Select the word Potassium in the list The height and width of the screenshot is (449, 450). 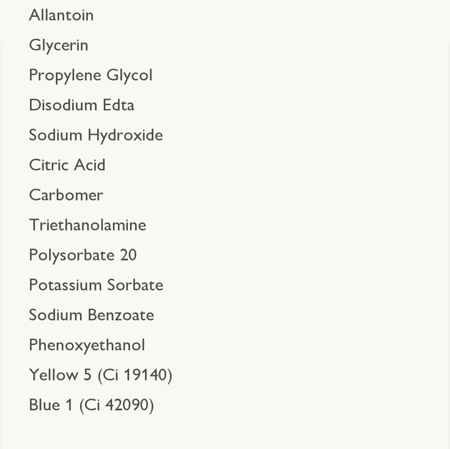[x=65, y=285]
